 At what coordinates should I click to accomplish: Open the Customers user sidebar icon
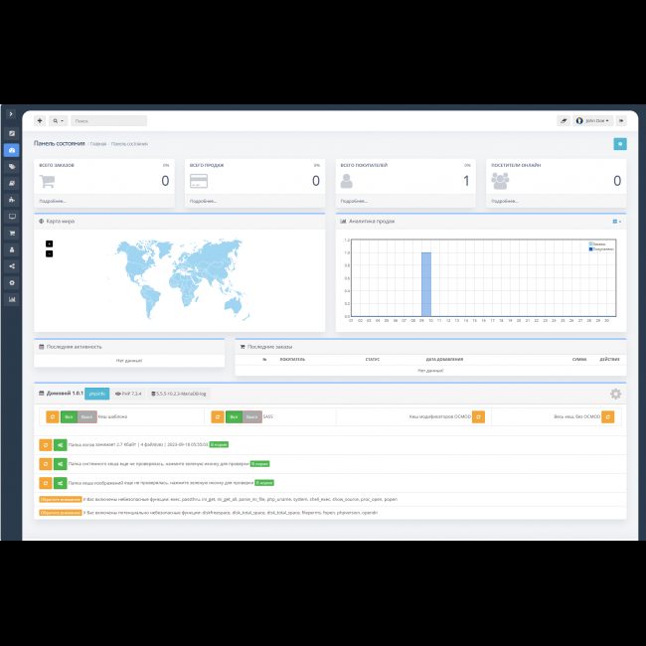click(x=11, y=249)
